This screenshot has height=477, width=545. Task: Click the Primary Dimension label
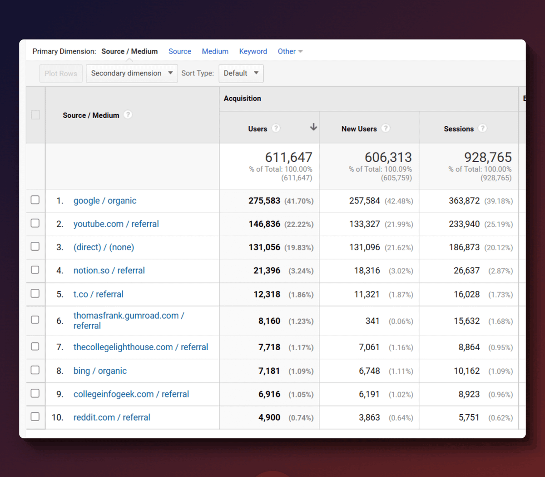pyautogui.click(x=64, y=51)
